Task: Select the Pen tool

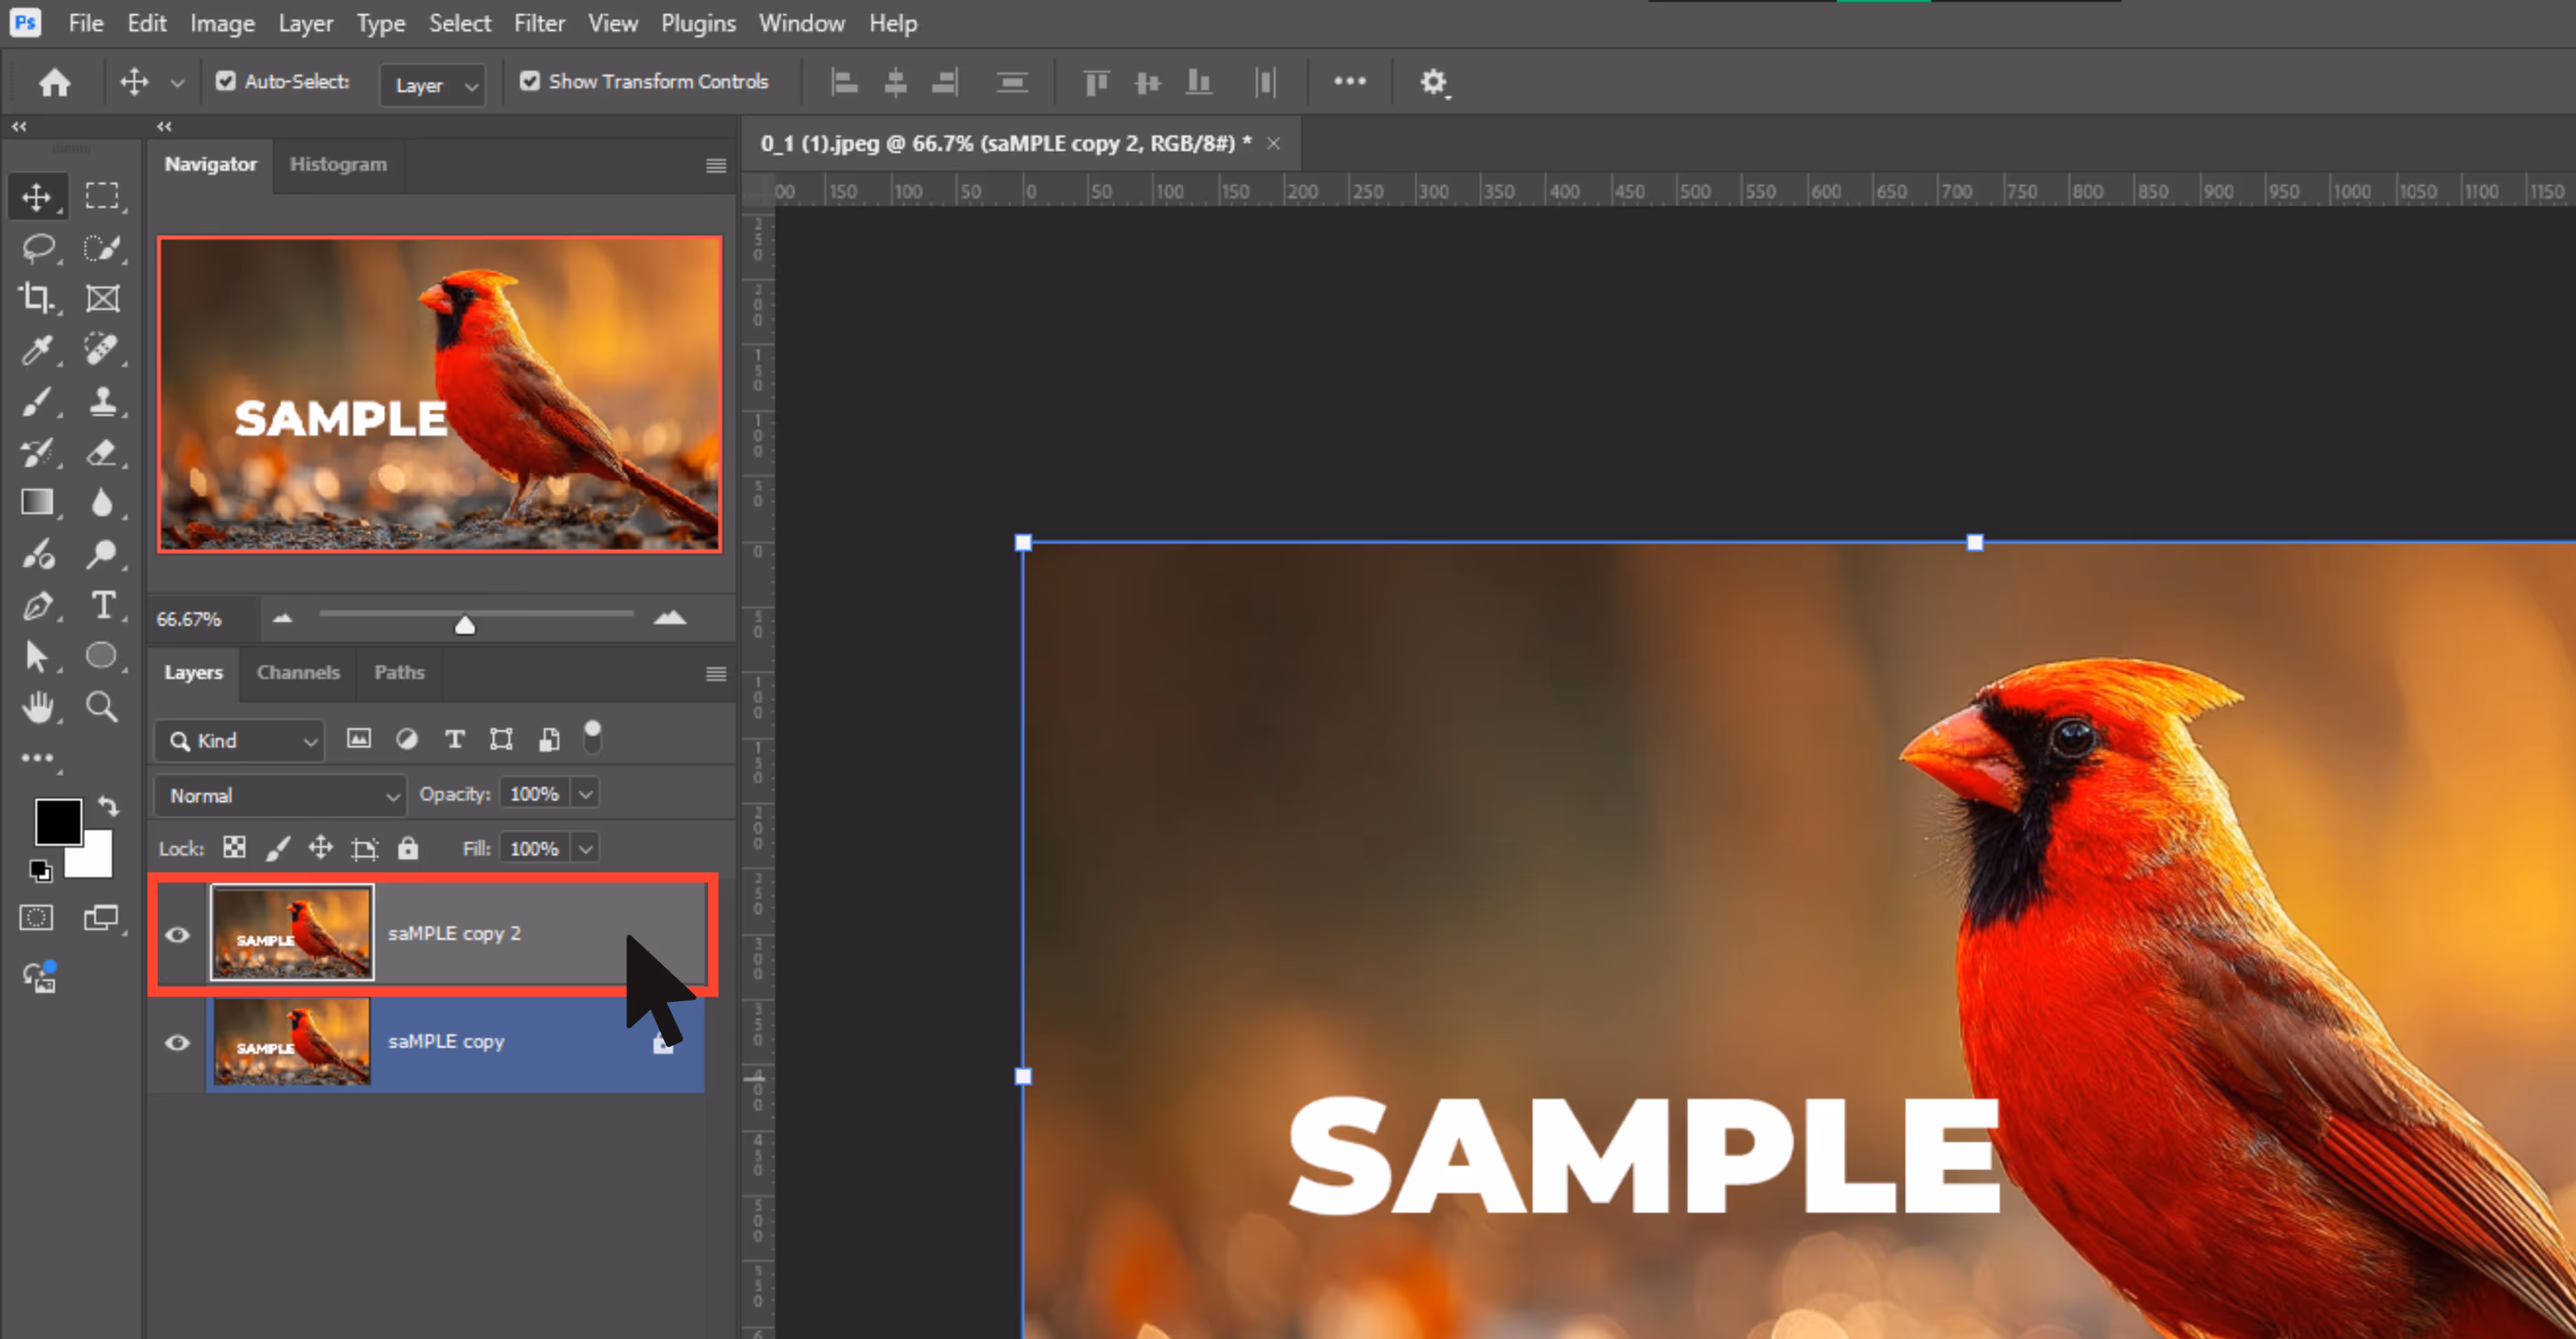Action: (x=37, y=606)
